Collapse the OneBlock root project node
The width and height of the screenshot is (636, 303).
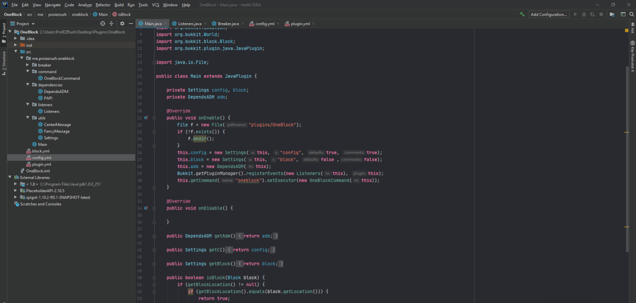[10, 32]
